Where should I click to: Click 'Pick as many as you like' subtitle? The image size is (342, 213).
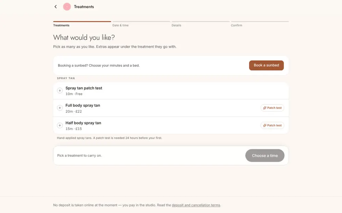pos(115,47)
